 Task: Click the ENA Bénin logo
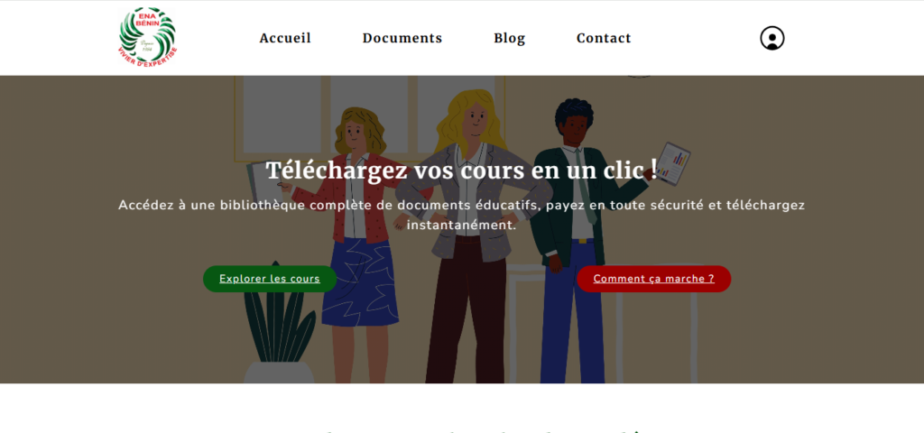pos(148,37)
